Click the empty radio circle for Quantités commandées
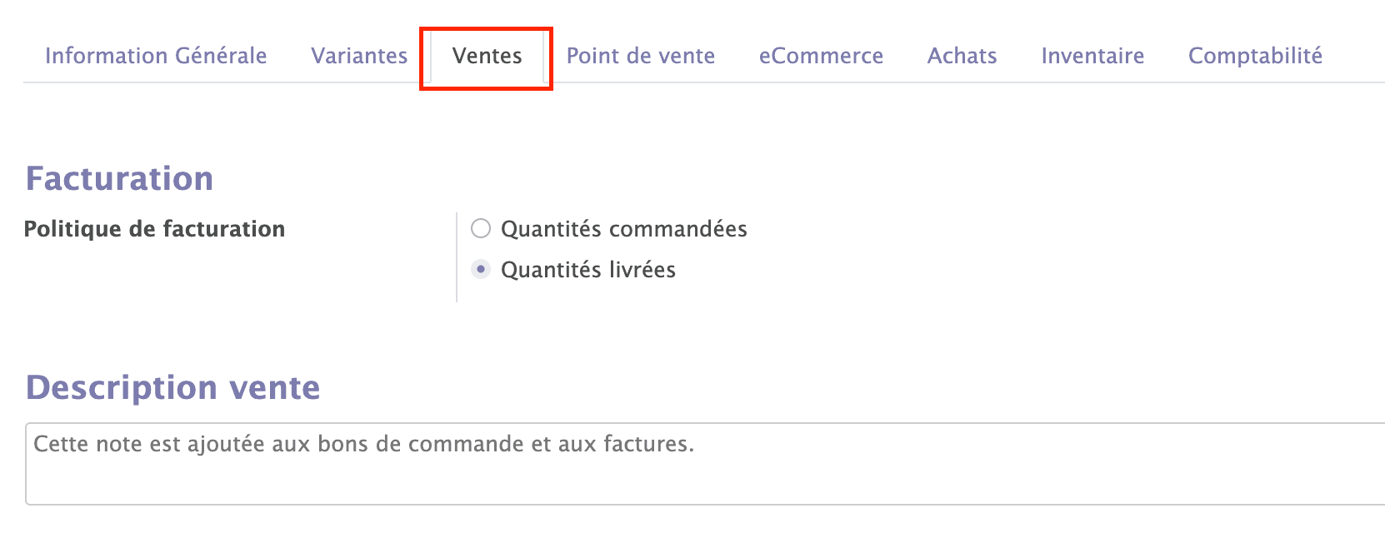1385x548 pixels. pos(480,228)
